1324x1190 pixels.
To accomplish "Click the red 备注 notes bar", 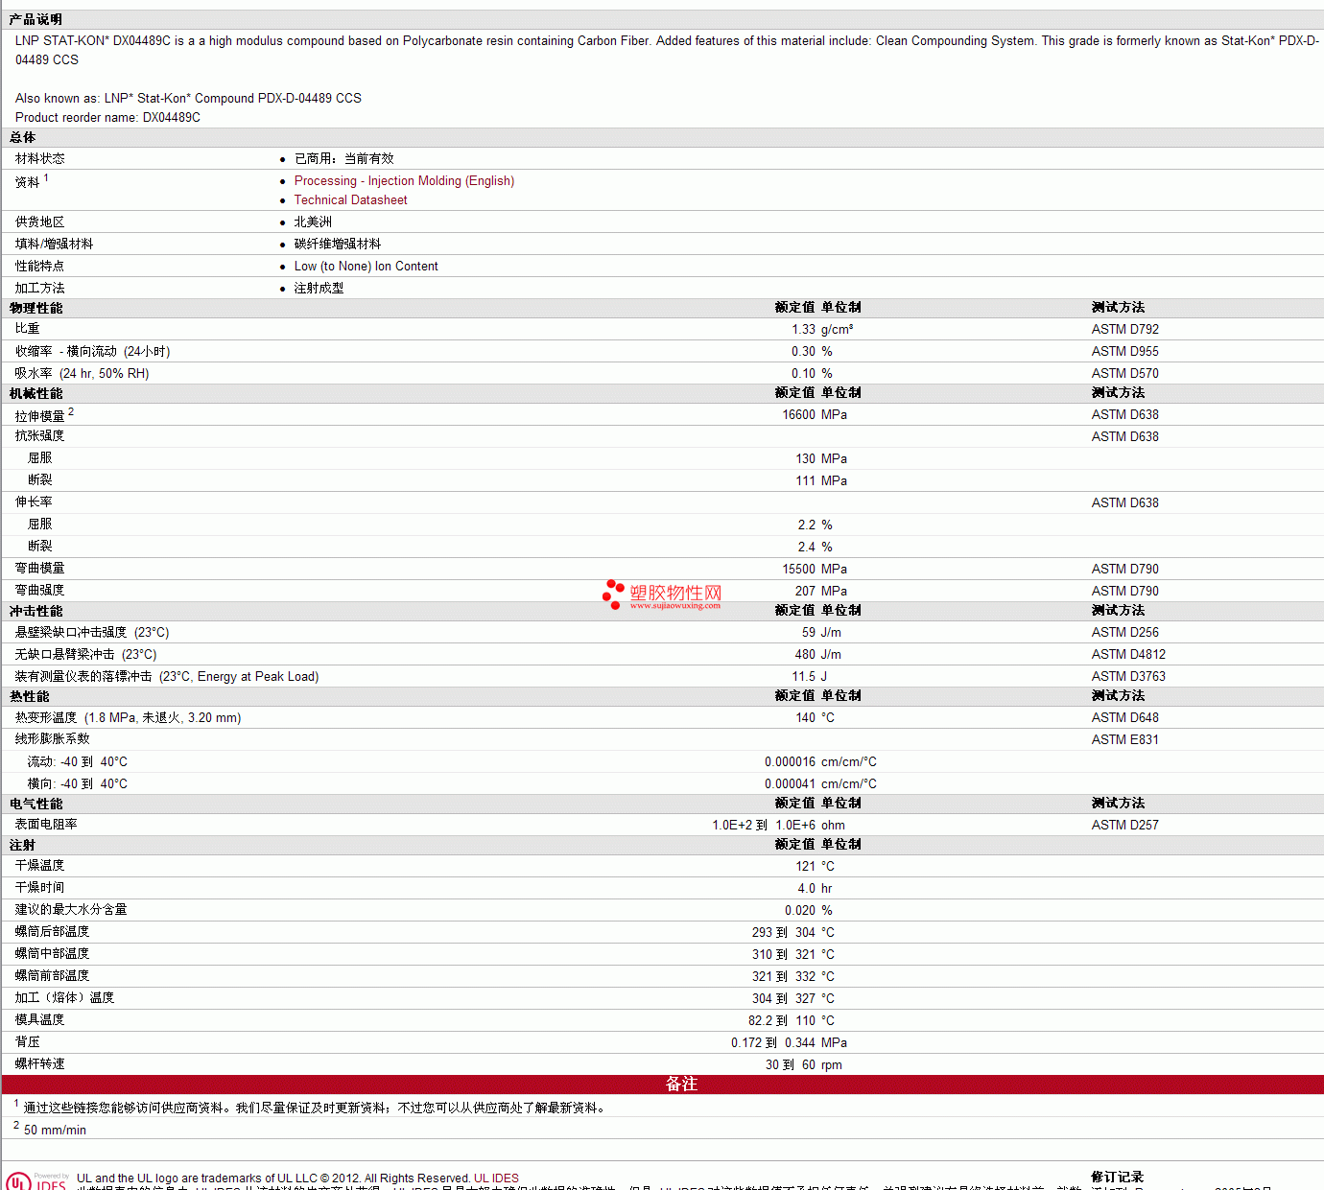I will [663, 1085].
